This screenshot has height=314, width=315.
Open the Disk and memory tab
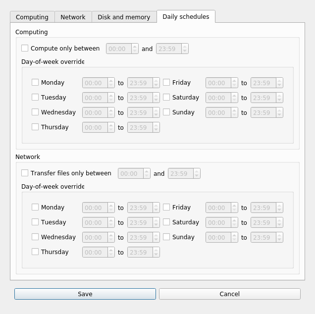[x=124, y=17]
